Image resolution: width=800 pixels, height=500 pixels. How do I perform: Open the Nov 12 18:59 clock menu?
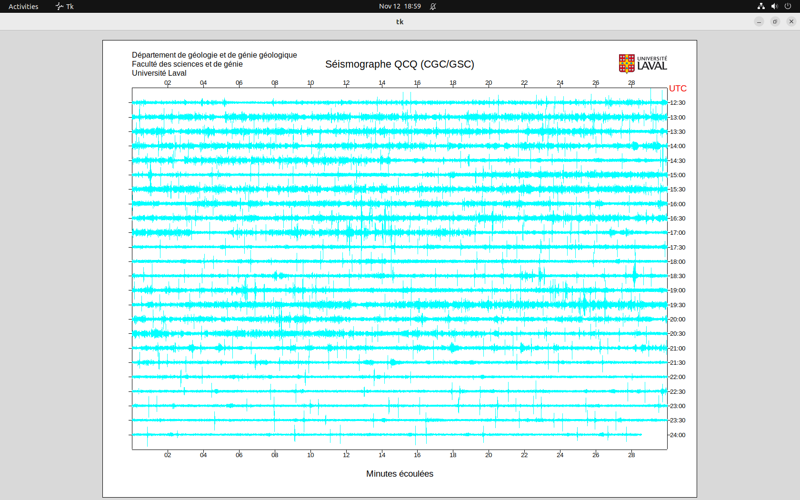tap(400, 6)
